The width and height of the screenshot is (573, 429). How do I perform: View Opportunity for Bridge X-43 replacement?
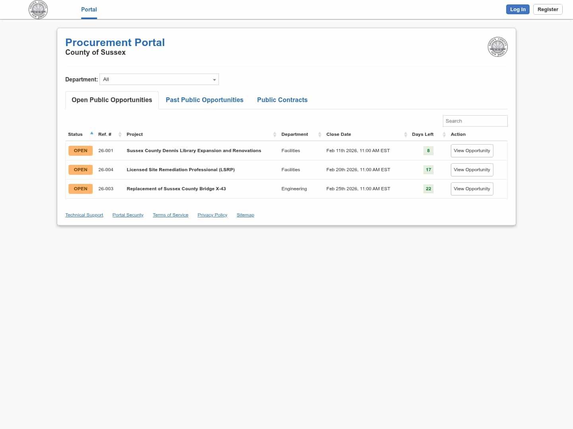click(472, 189)
